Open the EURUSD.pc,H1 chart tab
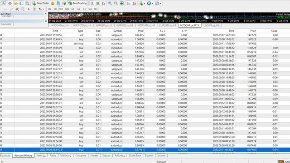290x163 pixels. tap(125, 25)
